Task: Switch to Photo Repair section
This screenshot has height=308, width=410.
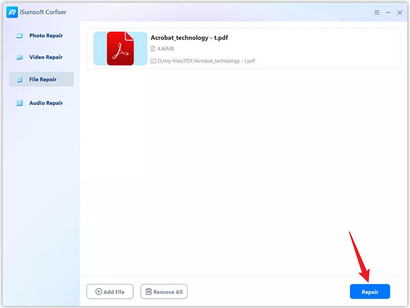Action: click(41, 35)
